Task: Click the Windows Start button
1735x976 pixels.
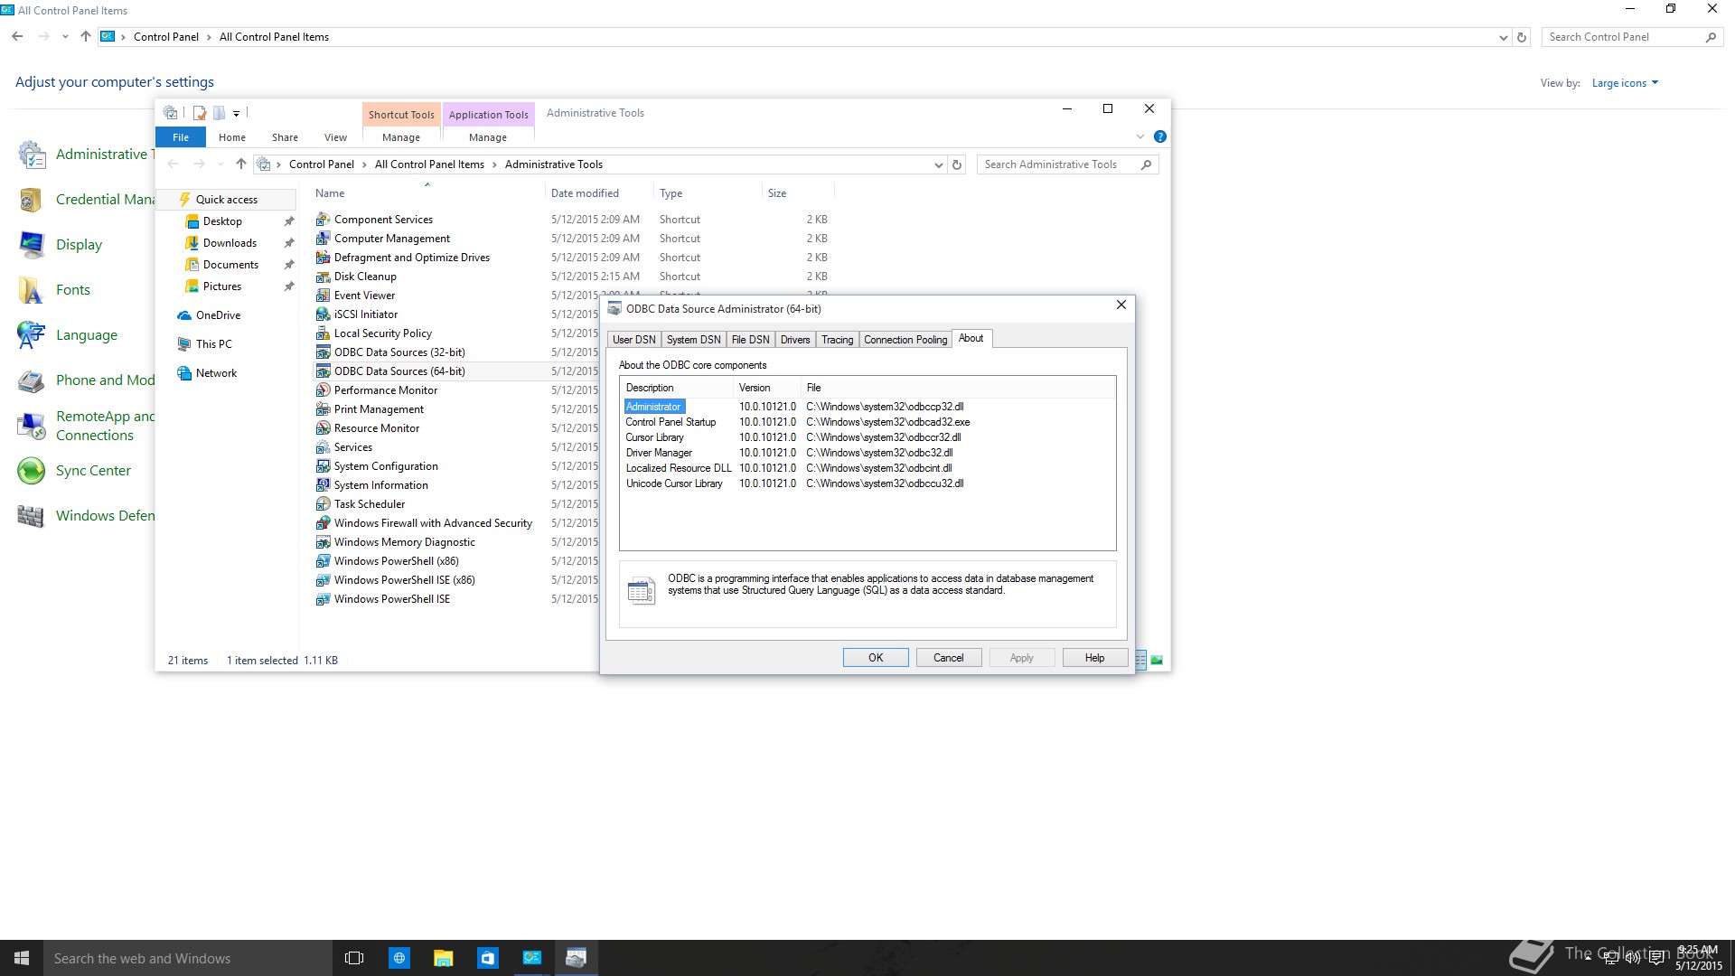Action: click(x=22, y=958)
